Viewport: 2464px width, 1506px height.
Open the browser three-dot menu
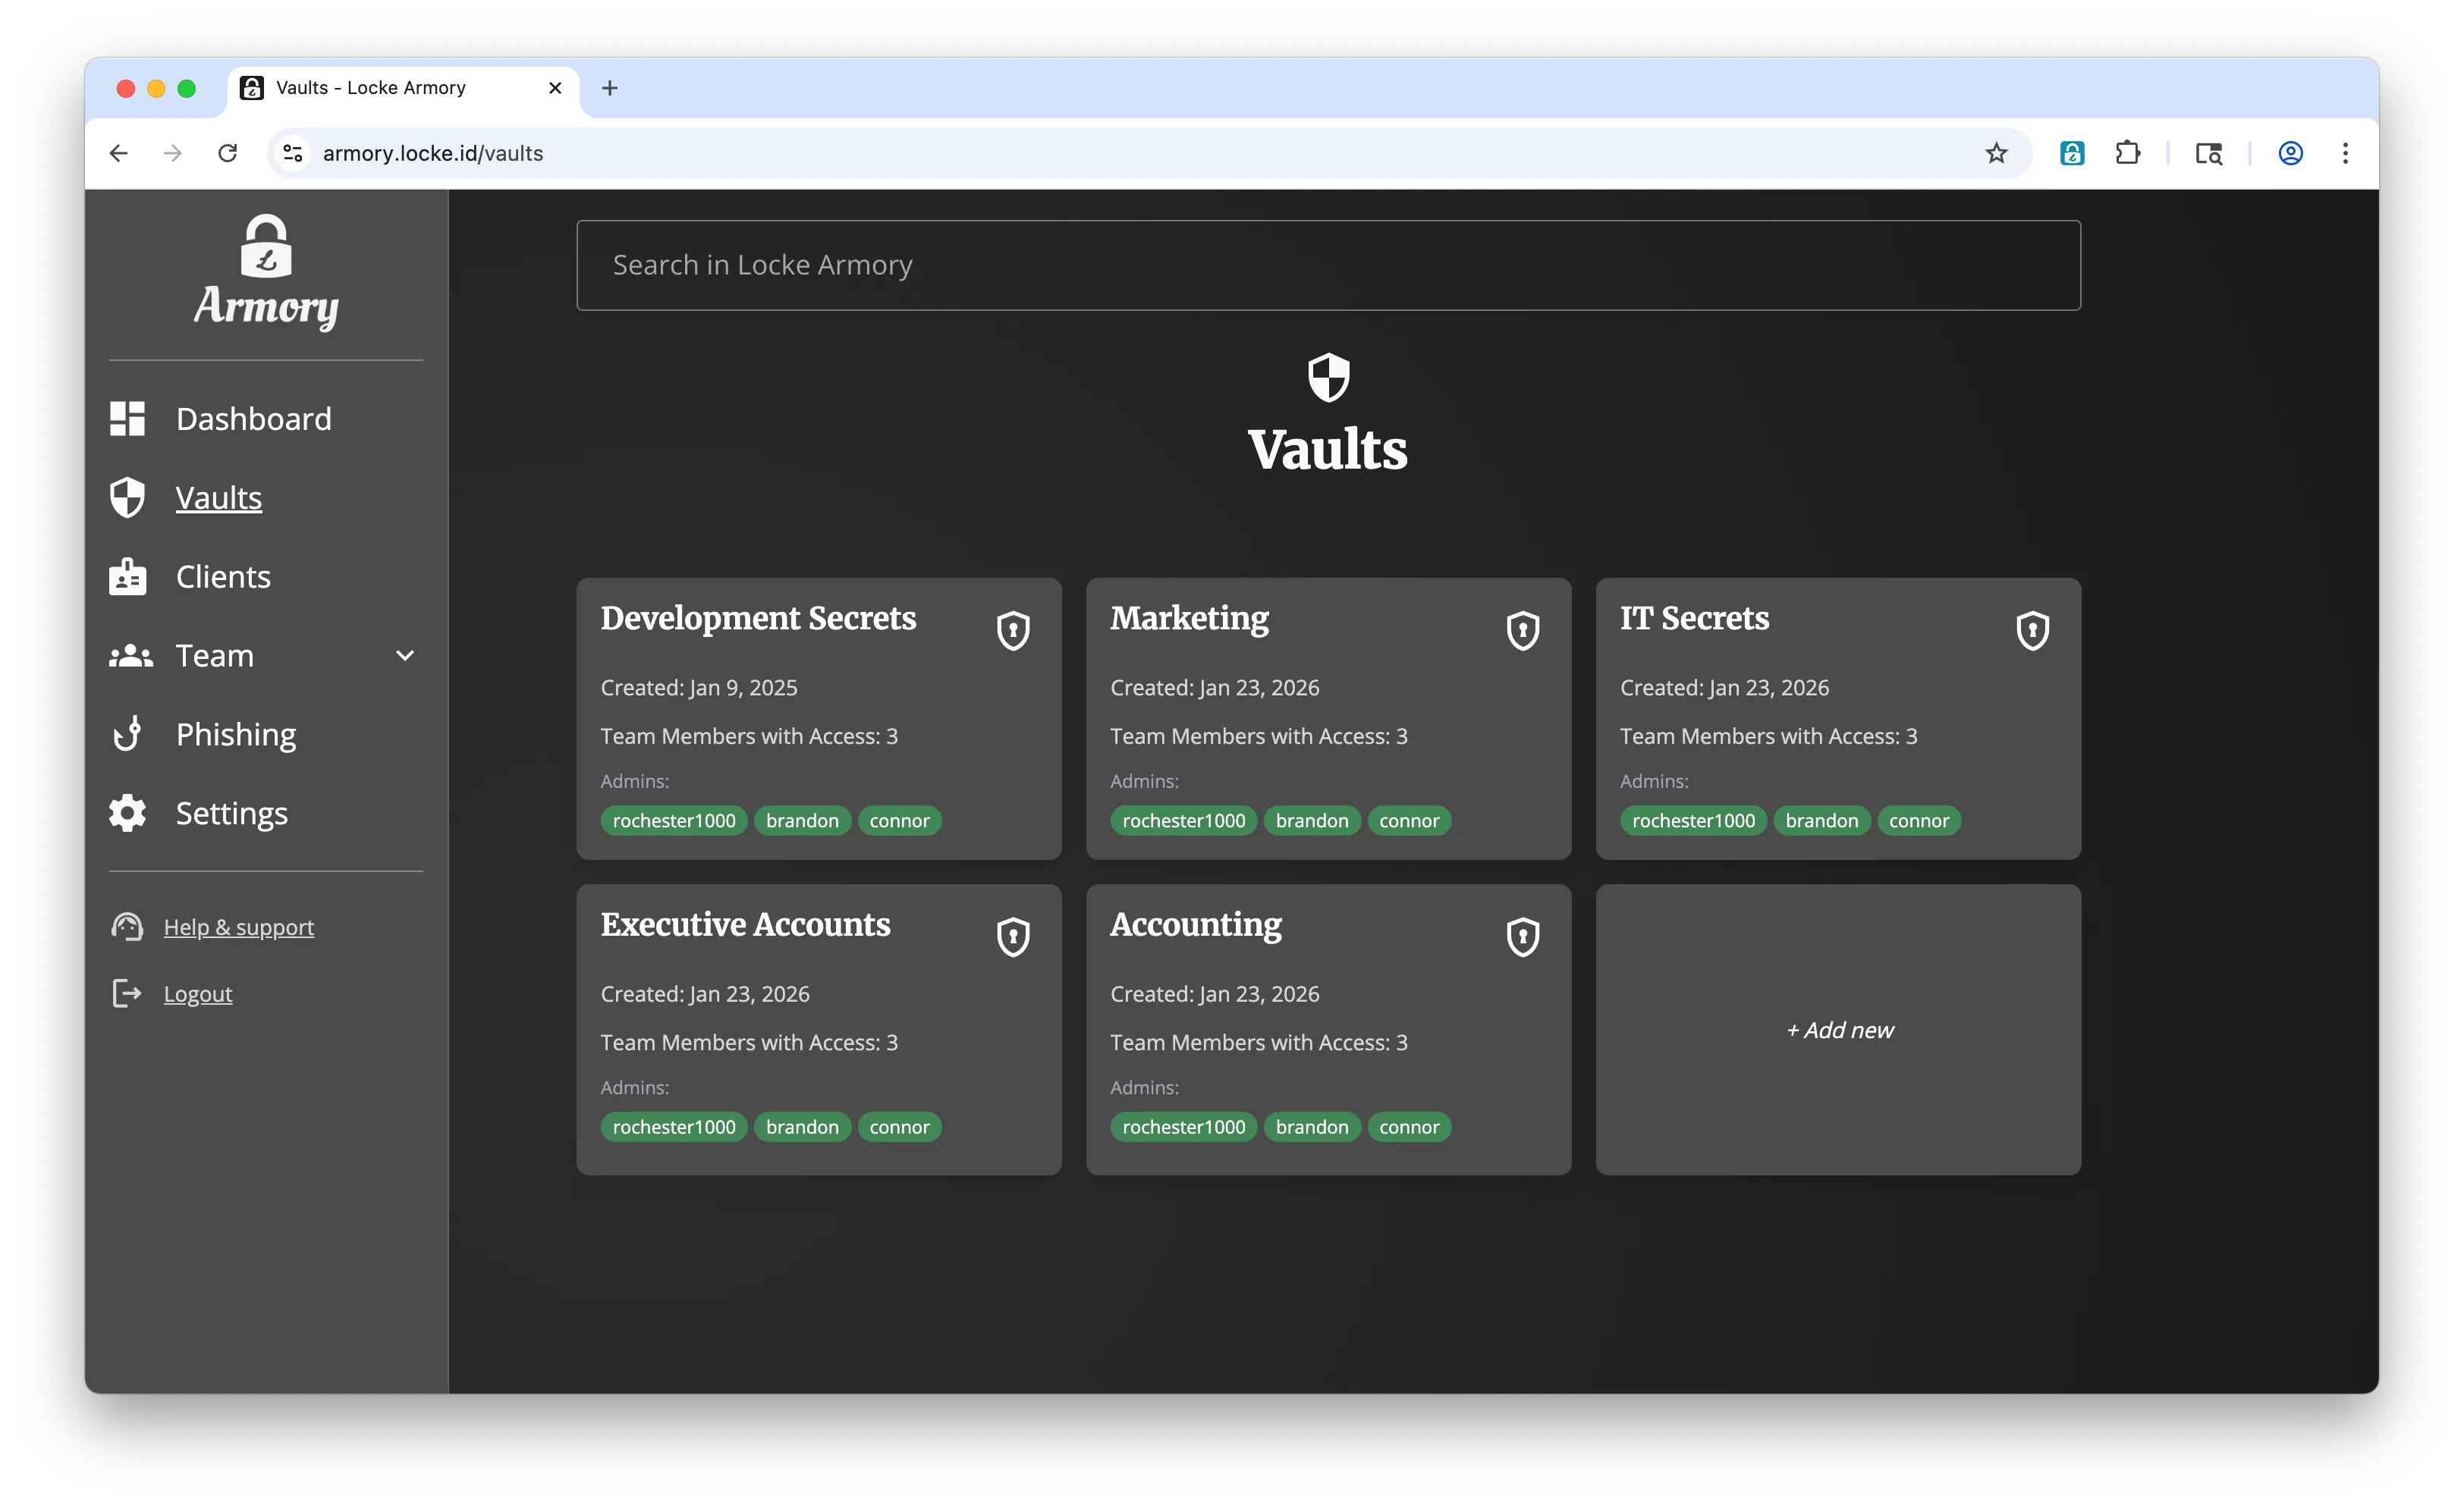point(2347,153)
